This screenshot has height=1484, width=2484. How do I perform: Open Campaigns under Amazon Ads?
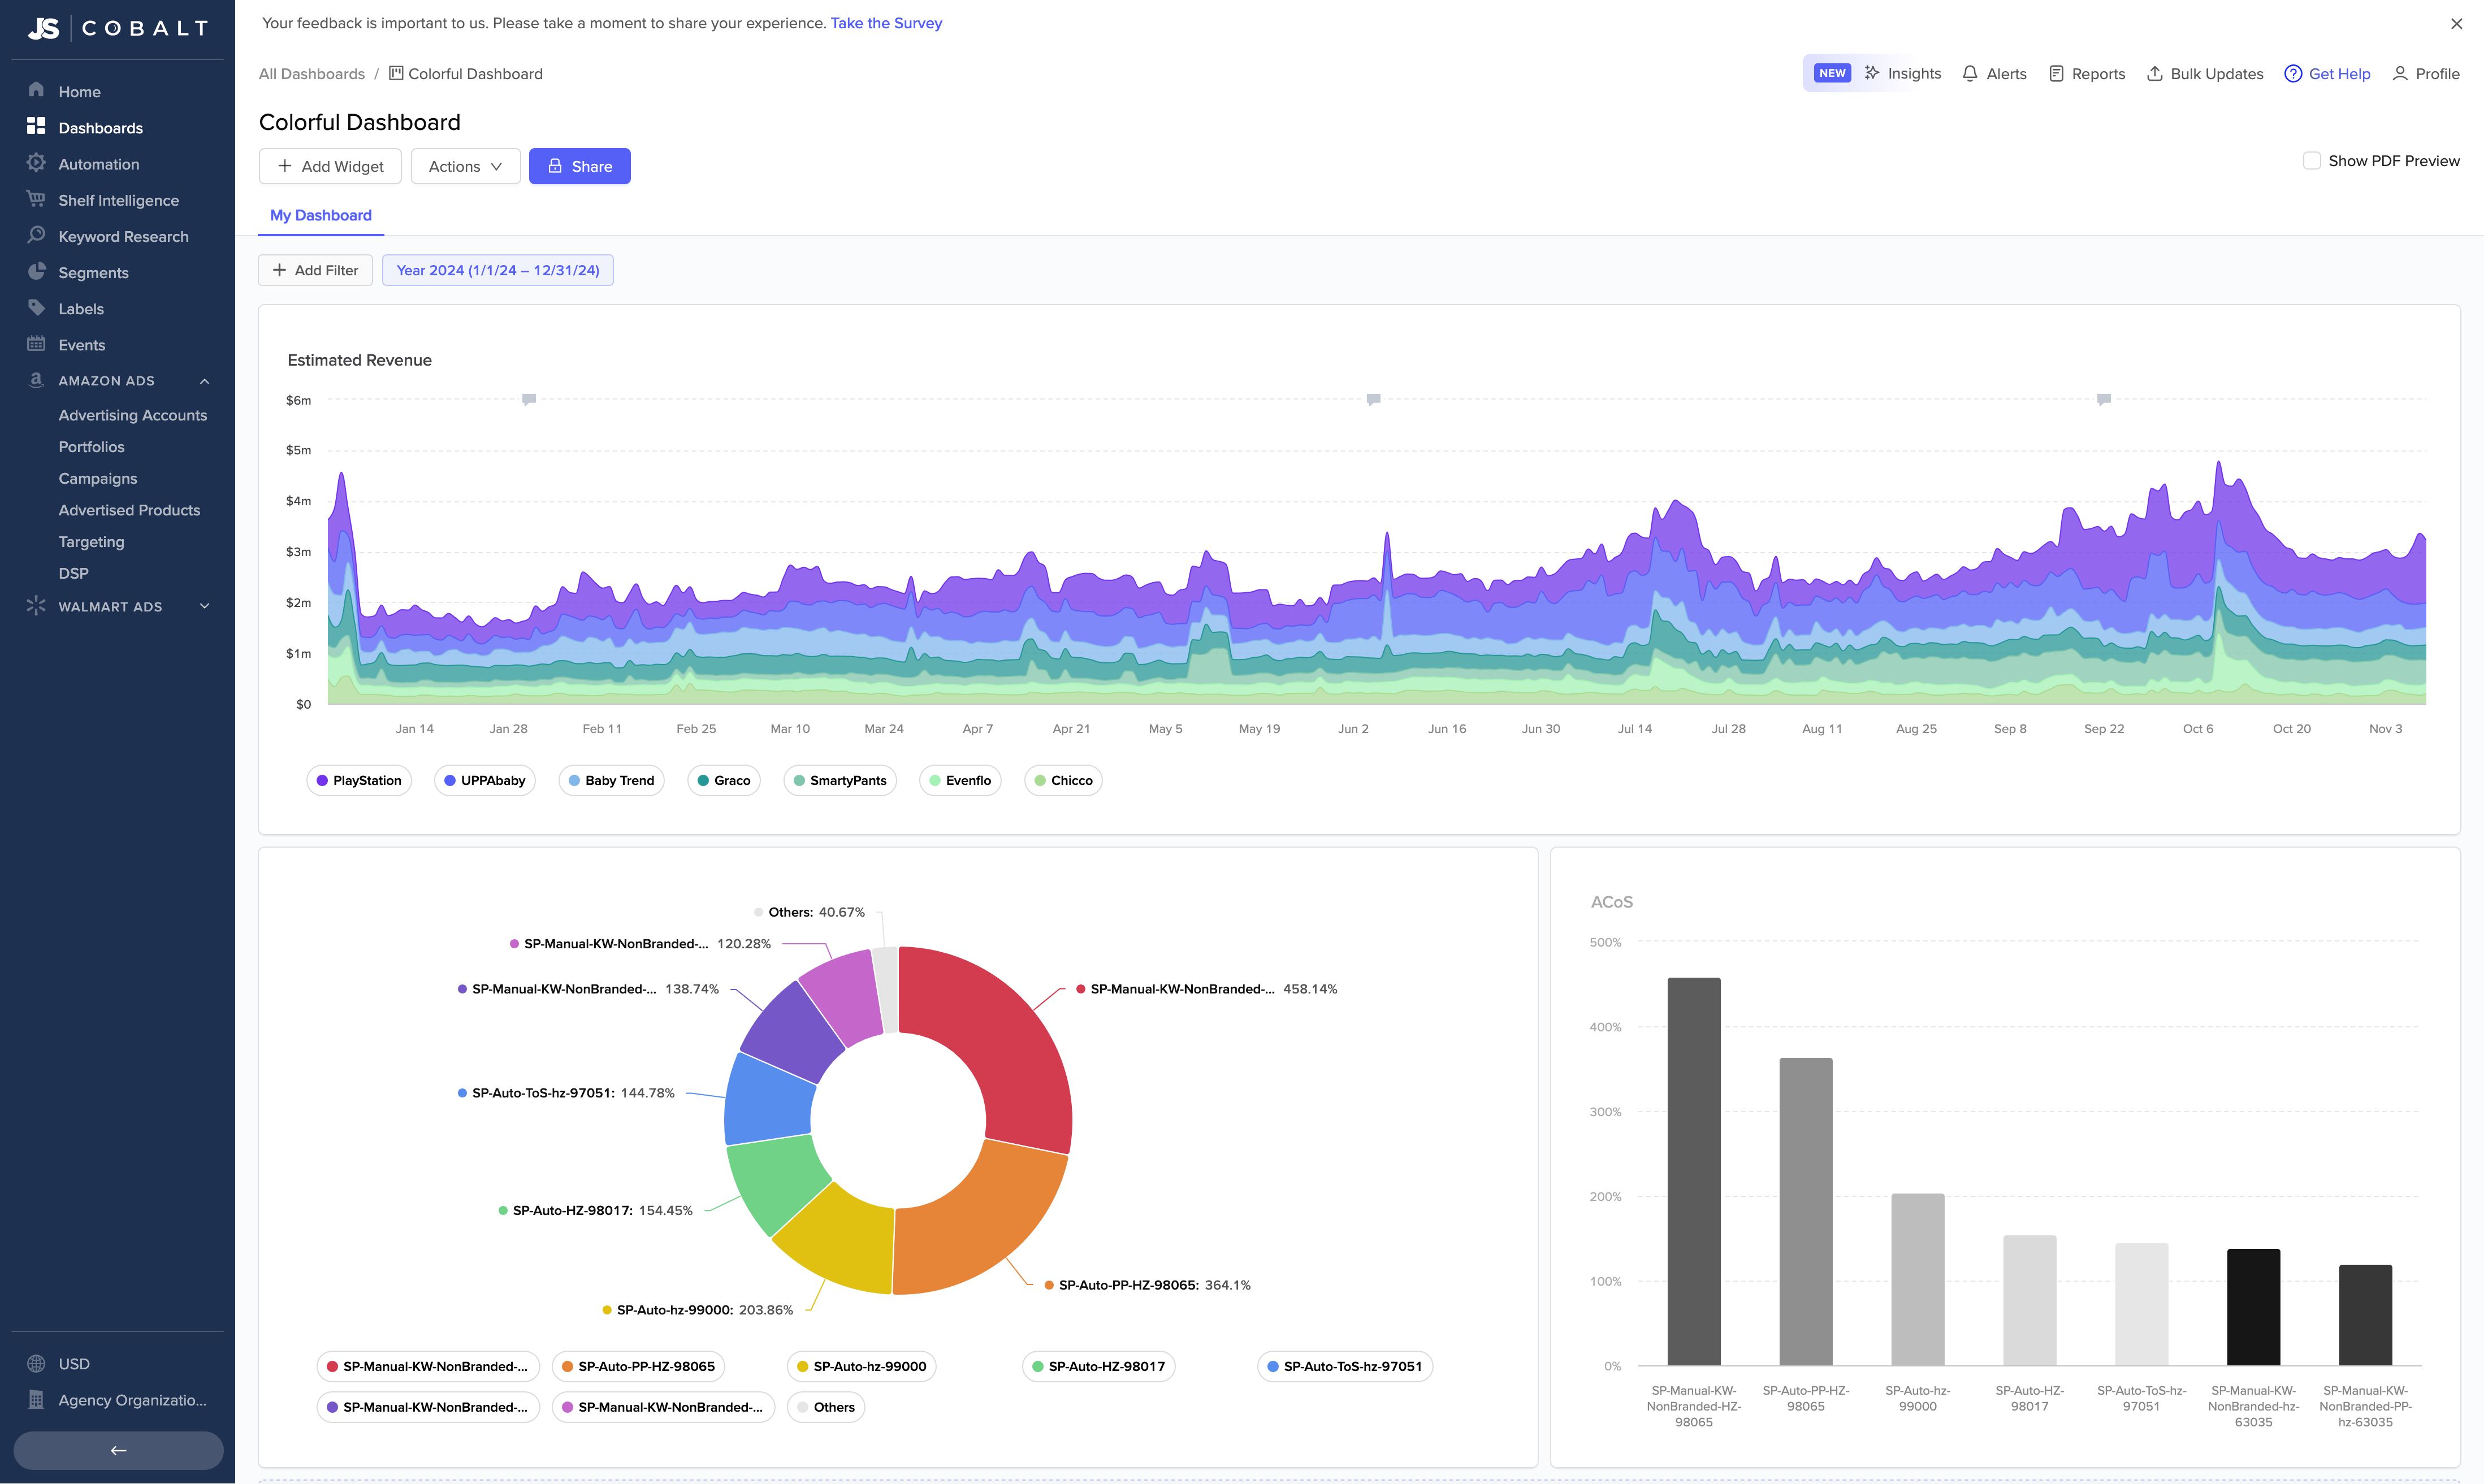(98, 479)
